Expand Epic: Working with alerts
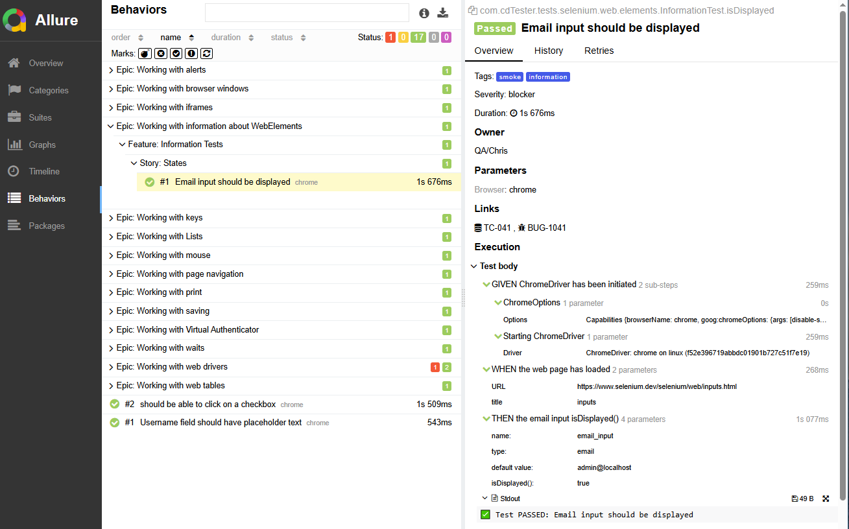 click(x=281, y=70)
